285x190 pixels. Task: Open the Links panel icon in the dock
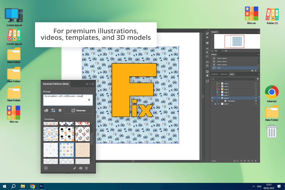coord(207,62)
